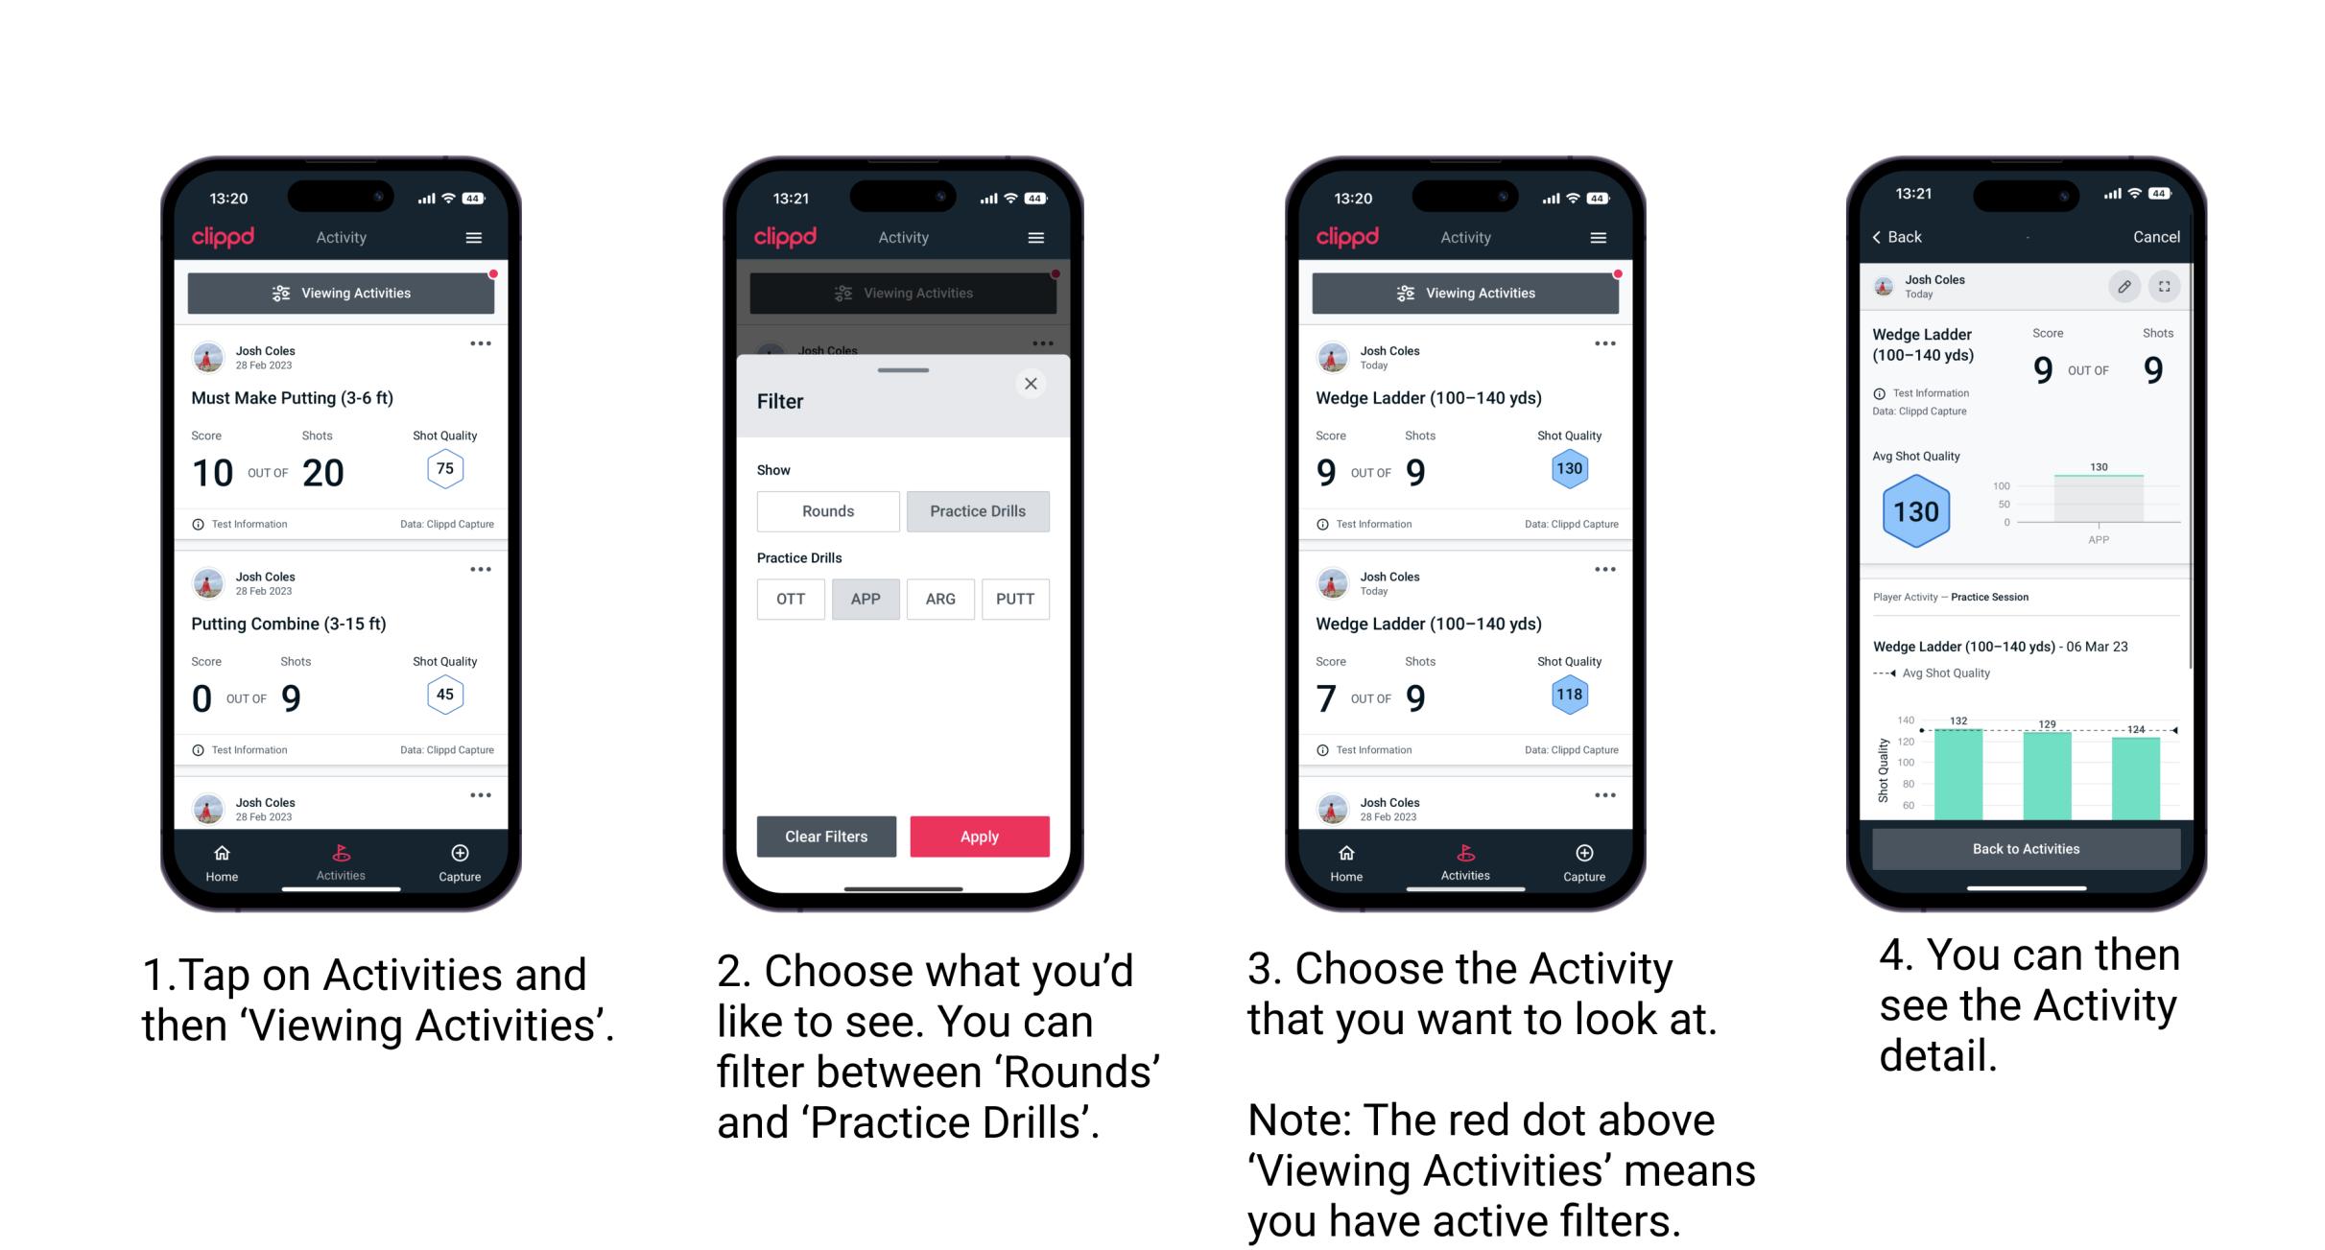Tap Back to Activities button
The height and width of the screenshot is (1250, 2325).
click(2027, 848)
